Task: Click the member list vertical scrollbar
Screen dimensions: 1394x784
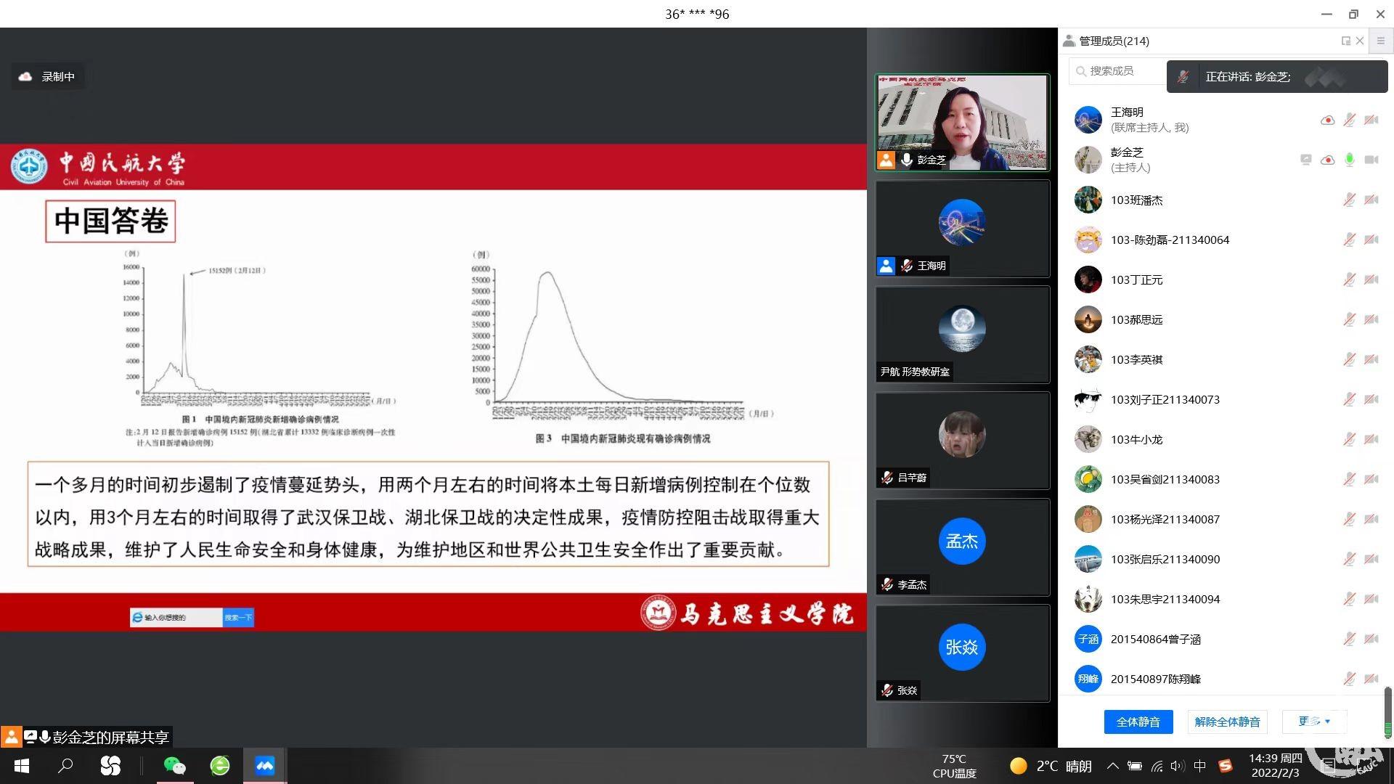Action: 1387,704
